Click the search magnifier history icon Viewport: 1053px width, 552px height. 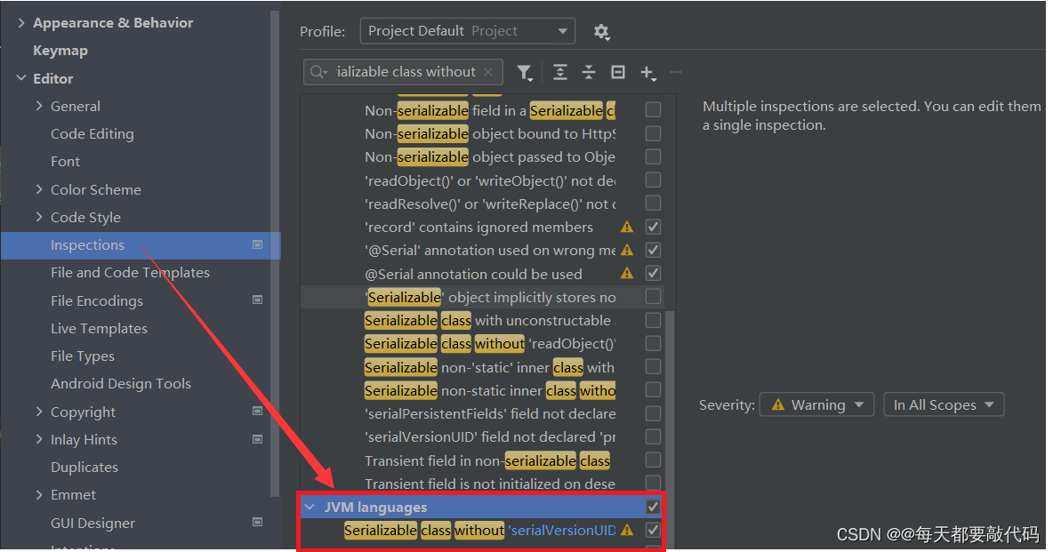[318, 72]
